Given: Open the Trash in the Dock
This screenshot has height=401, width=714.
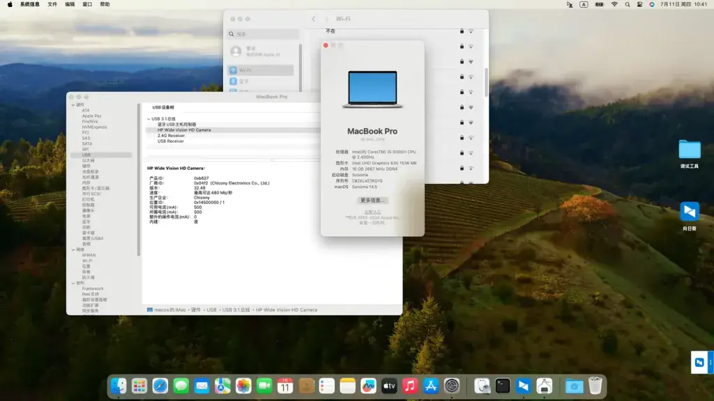Looking at the screenshot, I should click(x=595, y=386).
